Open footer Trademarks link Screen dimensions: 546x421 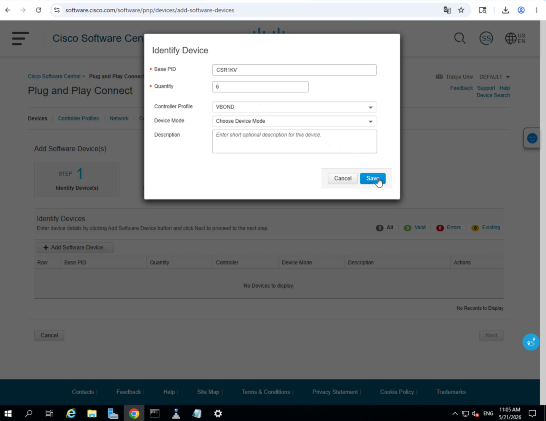[451, 392]
